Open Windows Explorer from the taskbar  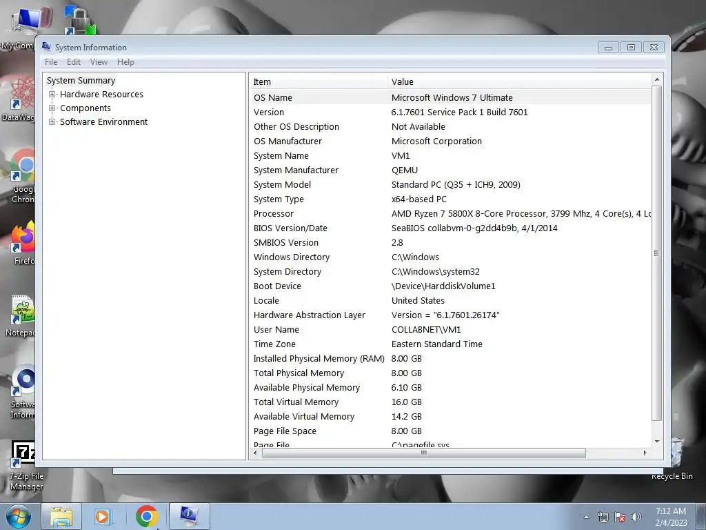[x=61, y=516]
